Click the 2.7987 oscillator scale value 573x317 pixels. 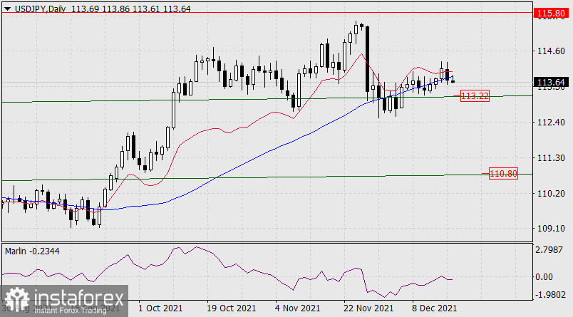(x=549, y=250)
